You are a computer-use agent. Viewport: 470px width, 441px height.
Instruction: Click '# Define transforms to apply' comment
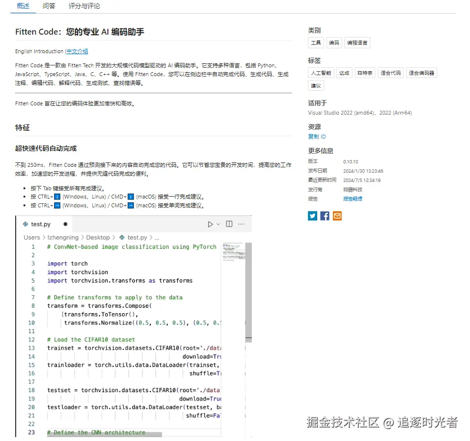pos(115,297)
